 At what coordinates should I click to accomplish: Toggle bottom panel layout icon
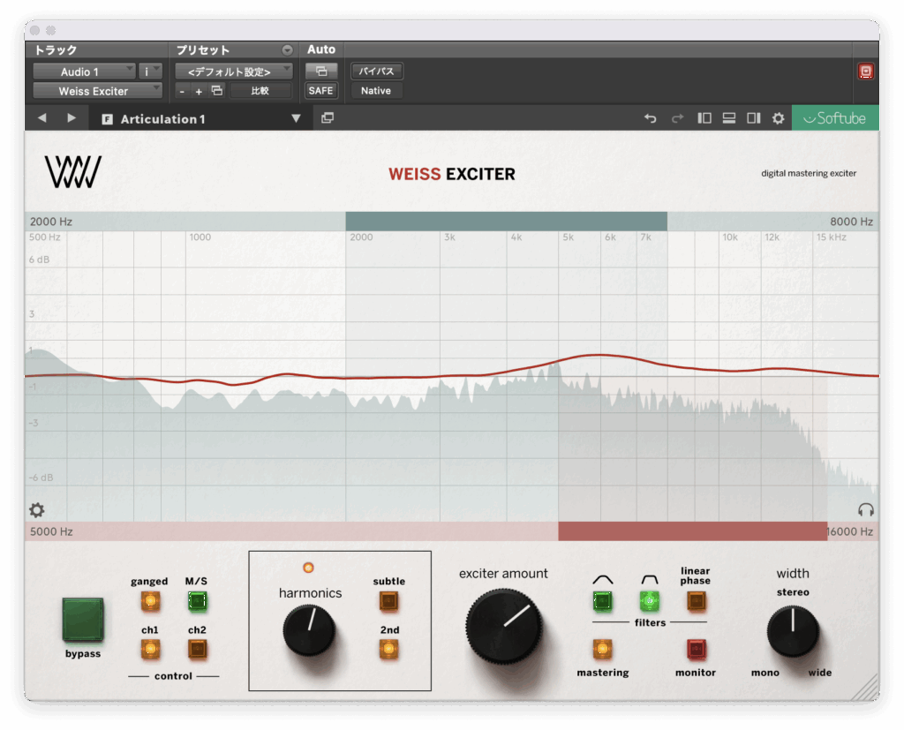[x=728, y=118]
